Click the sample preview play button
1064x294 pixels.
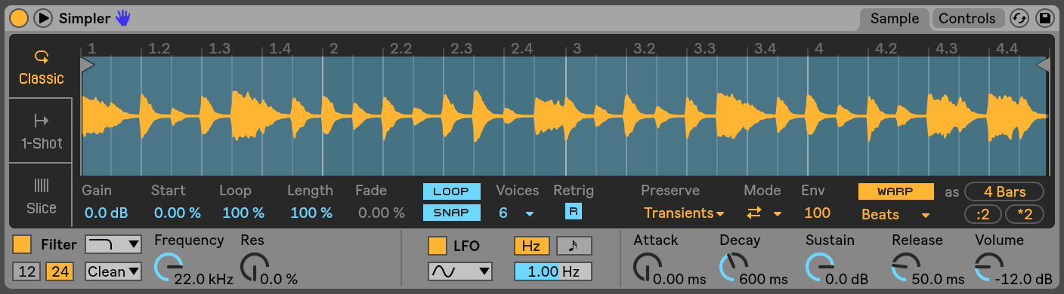43,17
